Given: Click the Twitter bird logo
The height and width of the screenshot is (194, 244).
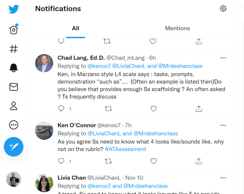Looking at the screenshot, I should [x=14, y=9].
